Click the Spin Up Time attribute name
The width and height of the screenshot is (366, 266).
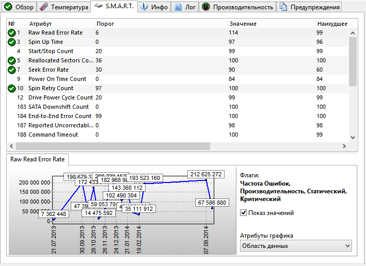pyautogui.click(x=46, y=42)
